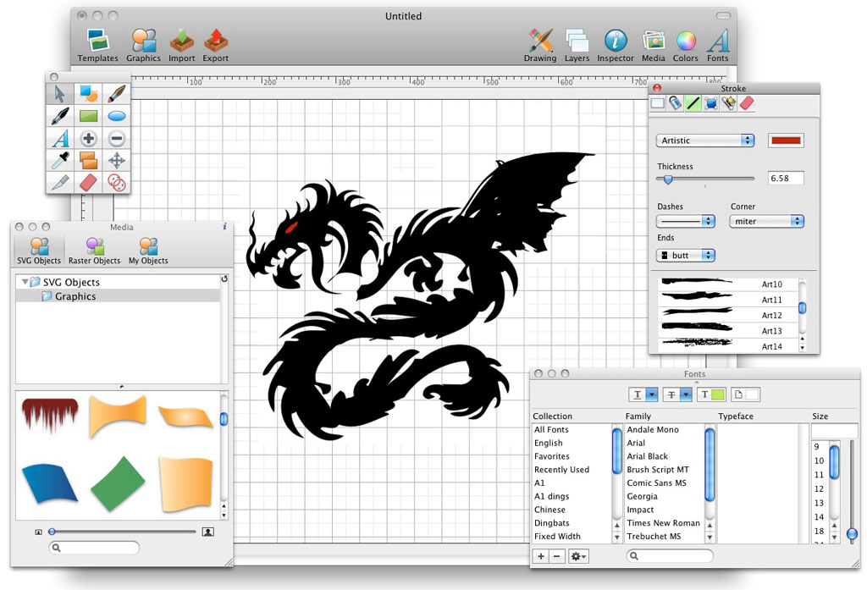Open the underline style dropdown in Fonts
Viewport: 867px width, 590px height.
(x=653, y=394)
